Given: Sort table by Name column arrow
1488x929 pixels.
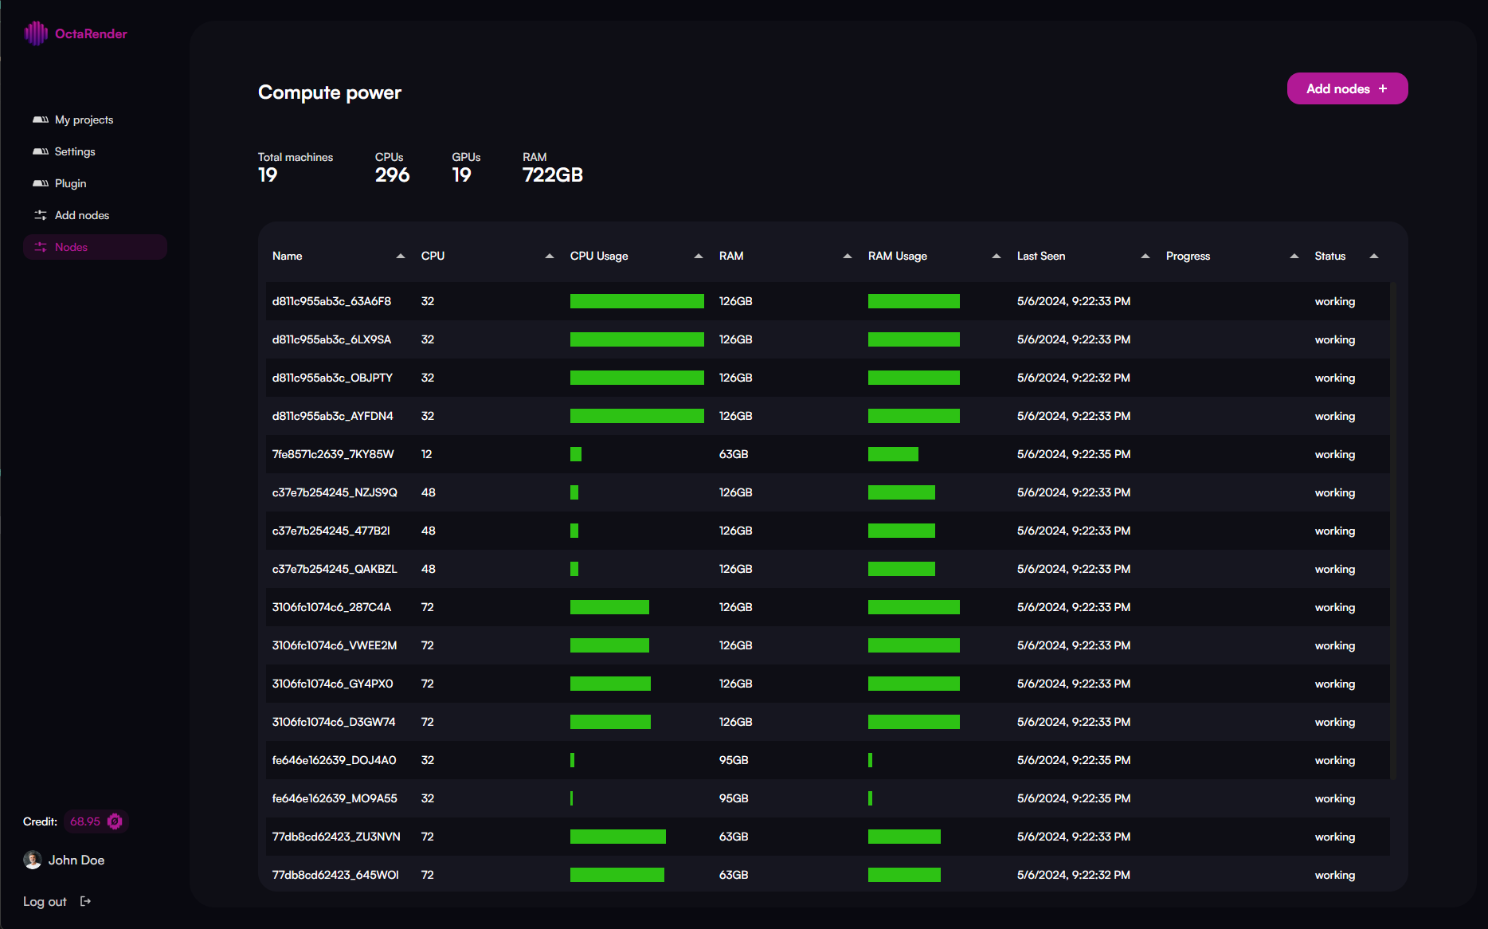Looking at the screenshot, I should (401, 256).
